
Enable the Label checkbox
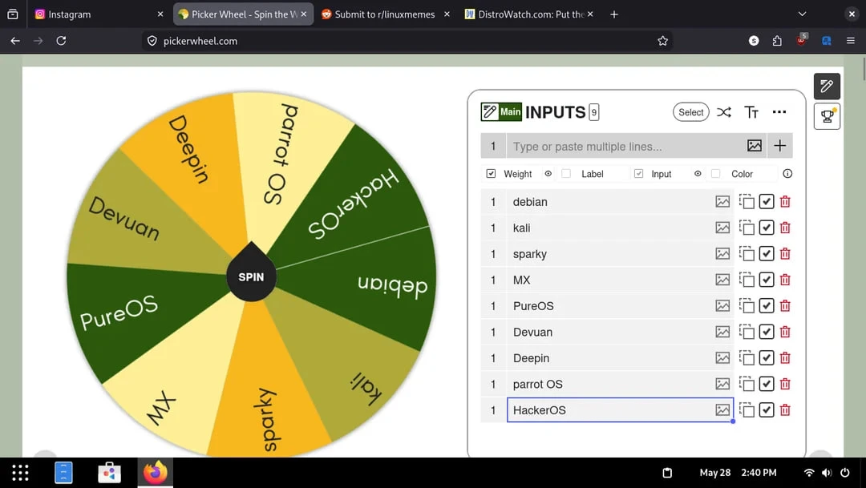(x=565, y=173)
